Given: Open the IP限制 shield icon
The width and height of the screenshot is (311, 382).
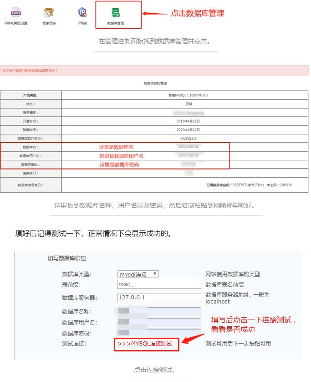Looking at the screenshot, I should [82, 12].
